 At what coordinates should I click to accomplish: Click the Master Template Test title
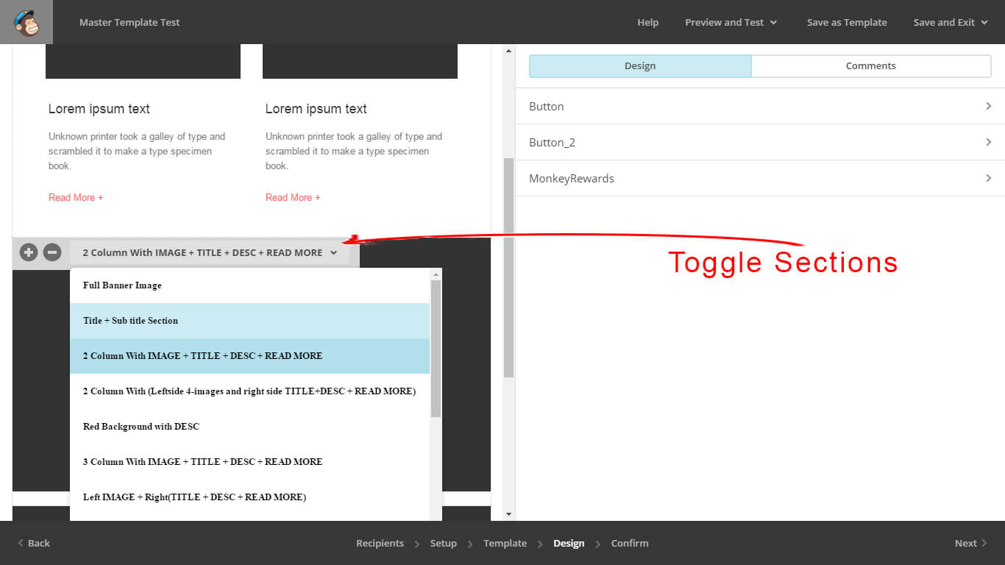tap(129, 22)
